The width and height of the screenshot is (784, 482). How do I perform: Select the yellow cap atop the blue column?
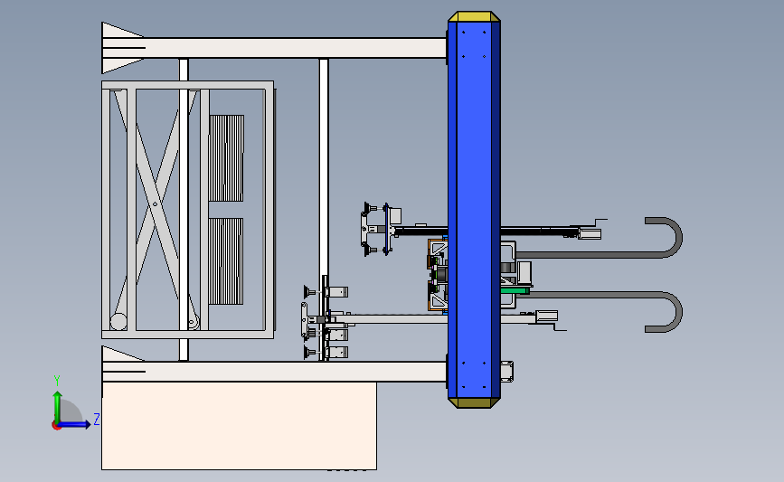coord(474,16)
